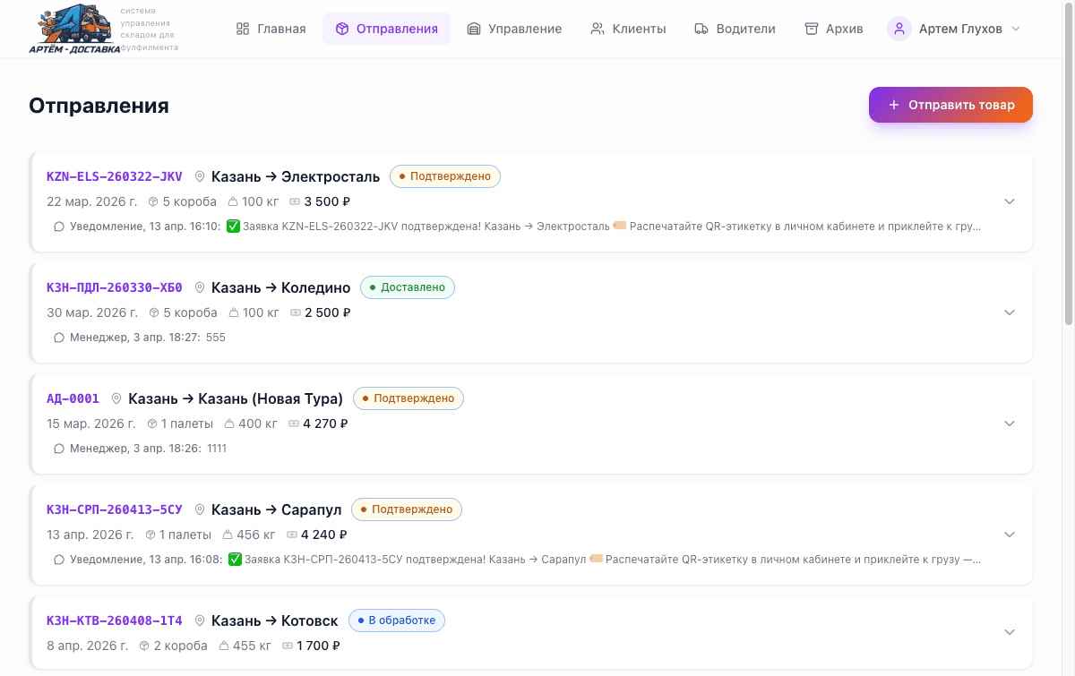Click the location pin in the Казань → Коледино row
1075x676 pixels.
[x=200, y=287]
